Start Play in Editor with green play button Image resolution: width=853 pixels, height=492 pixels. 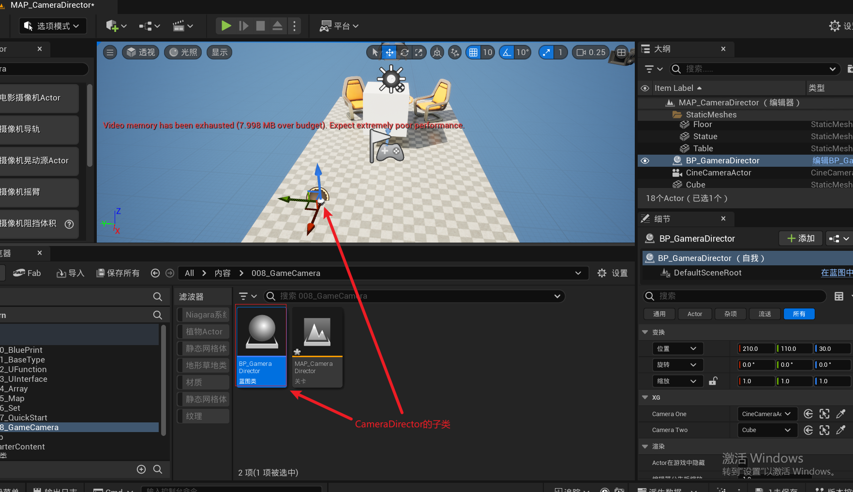click(225, 26)
